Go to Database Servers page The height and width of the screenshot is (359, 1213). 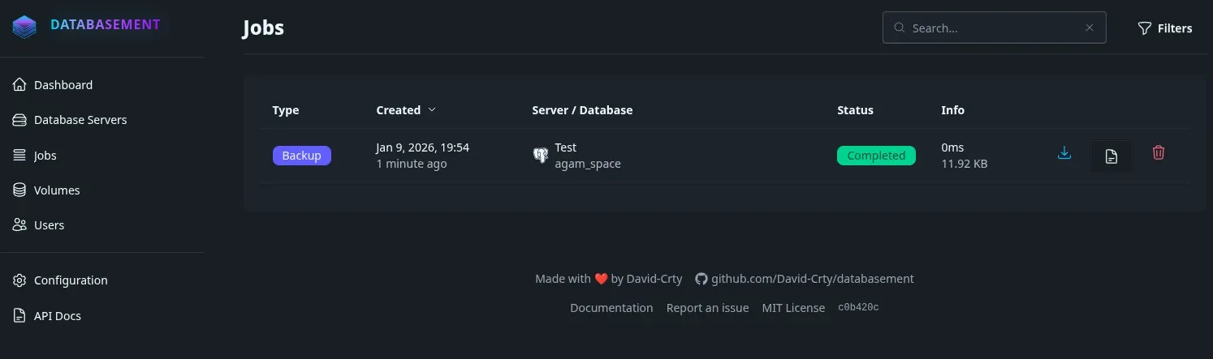[x=80, y=120]
